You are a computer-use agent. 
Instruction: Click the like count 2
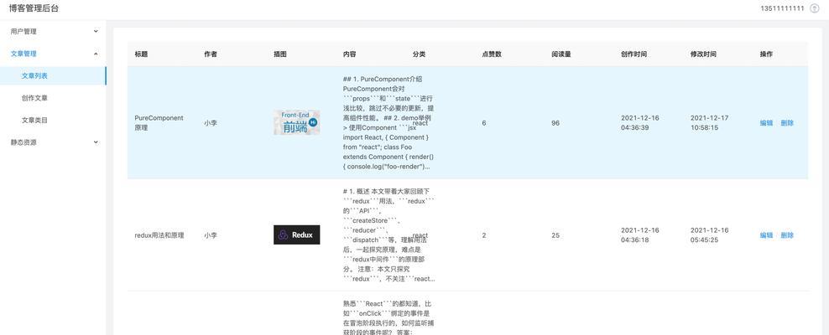click(484, 235)
